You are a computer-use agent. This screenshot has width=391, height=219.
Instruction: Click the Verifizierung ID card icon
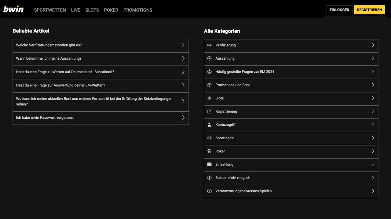pyautogui.click(x=209, y=45)
